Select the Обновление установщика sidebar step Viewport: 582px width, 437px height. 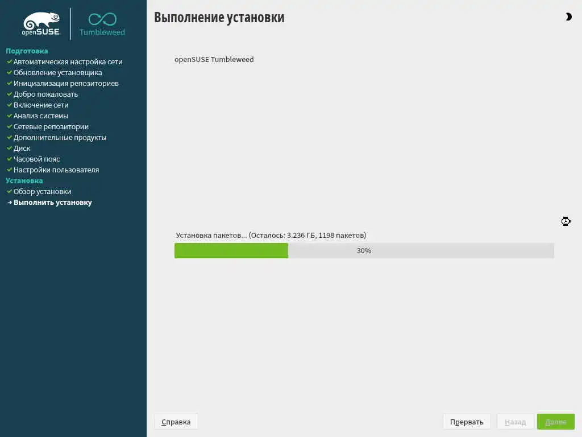click(x=58, y=73)
